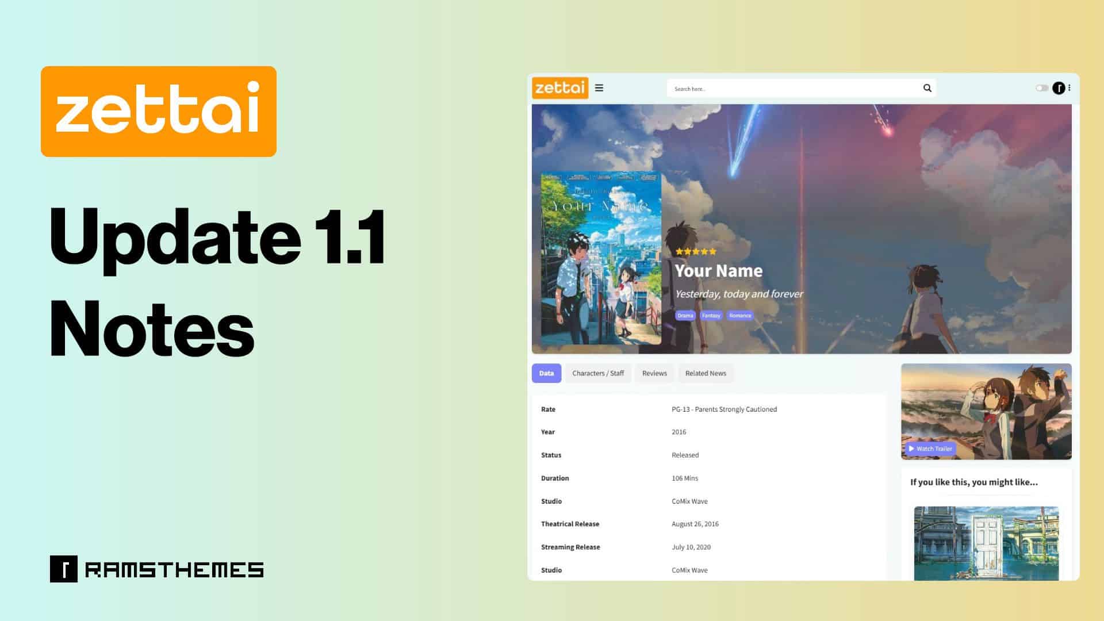Click the Fantasy genre tag

click(x=711, y=315)
